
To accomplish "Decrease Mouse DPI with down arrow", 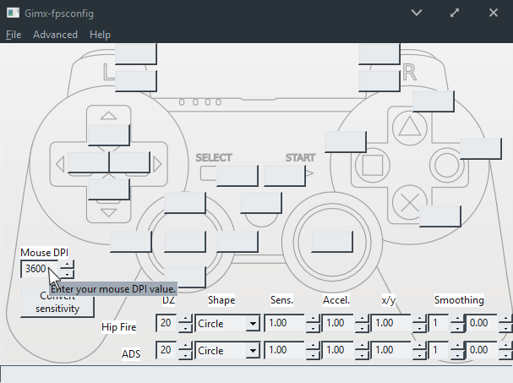I will click(x=67, y=274).
